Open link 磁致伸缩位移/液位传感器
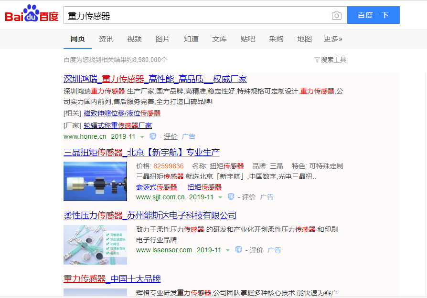This screenshot has width=427, height=298. [122, 113]
